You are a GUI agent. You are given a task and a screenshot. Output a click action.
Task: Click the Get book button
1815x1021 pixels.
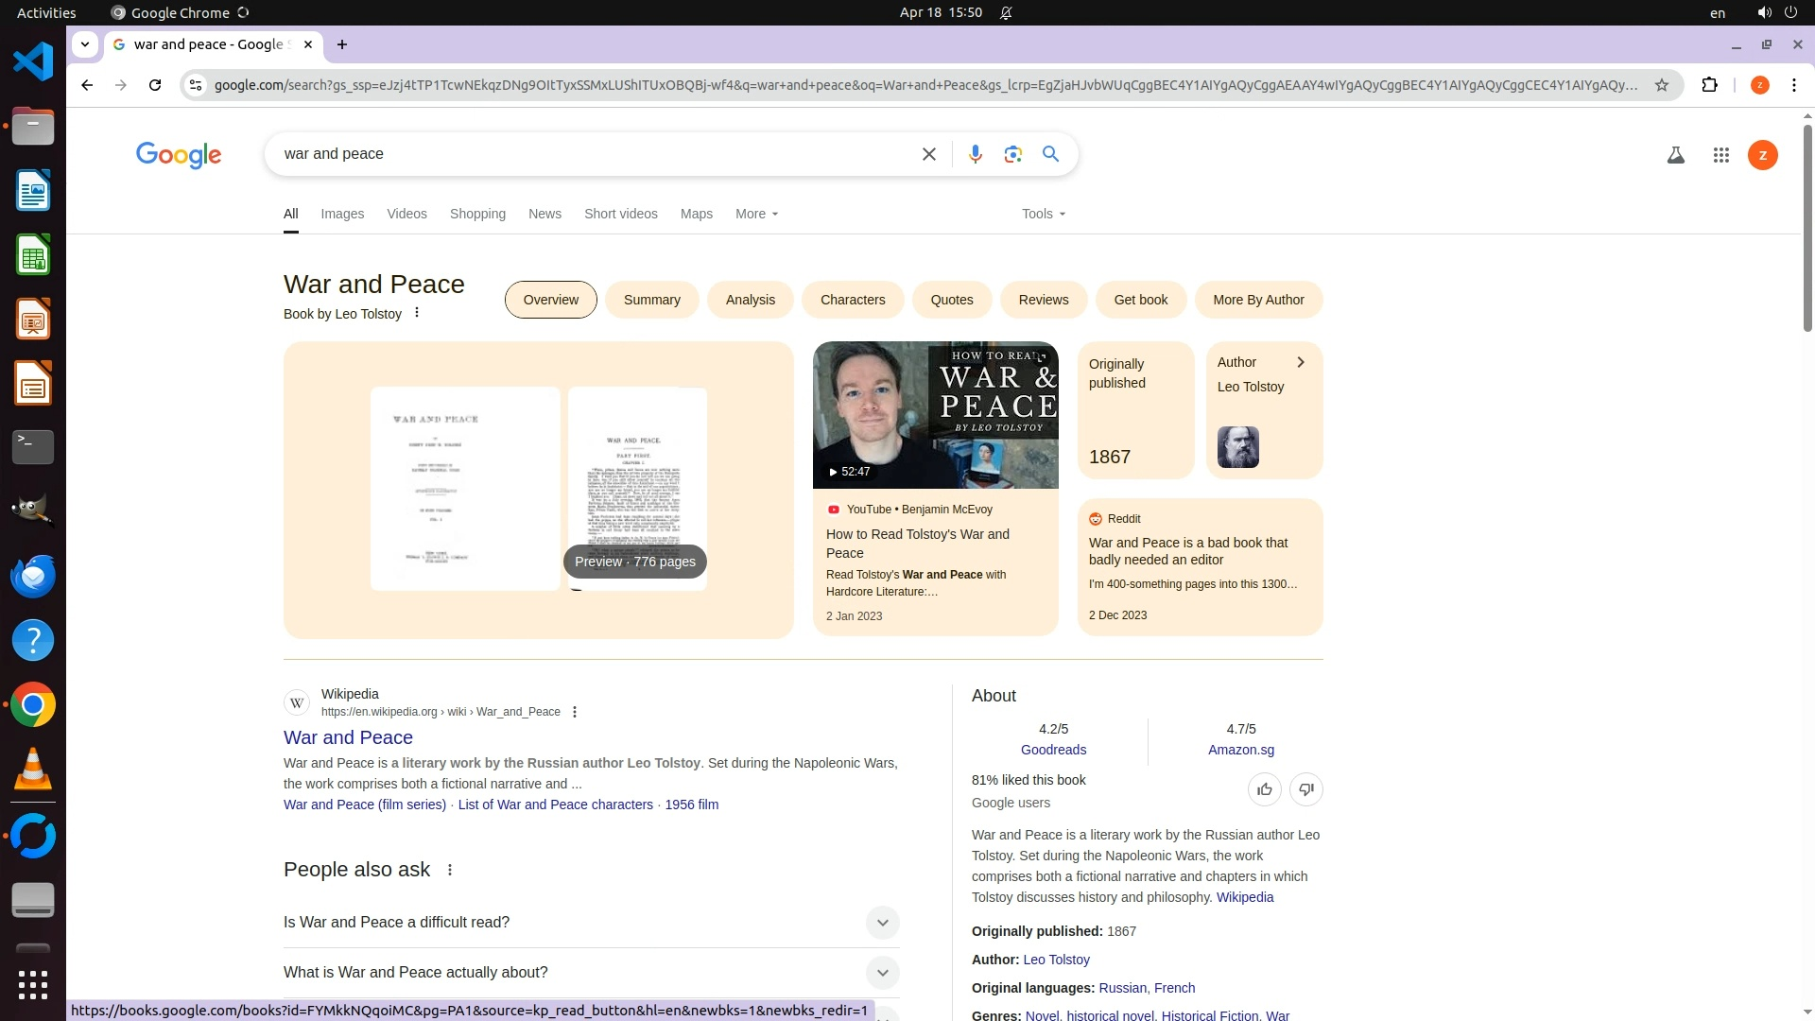[1140, 300]
